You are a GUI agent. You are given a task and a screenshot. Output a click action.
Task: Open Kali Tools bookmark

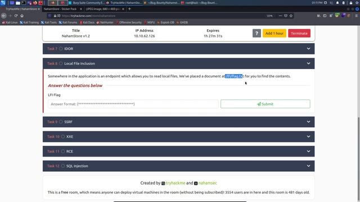tap(49, 22)
